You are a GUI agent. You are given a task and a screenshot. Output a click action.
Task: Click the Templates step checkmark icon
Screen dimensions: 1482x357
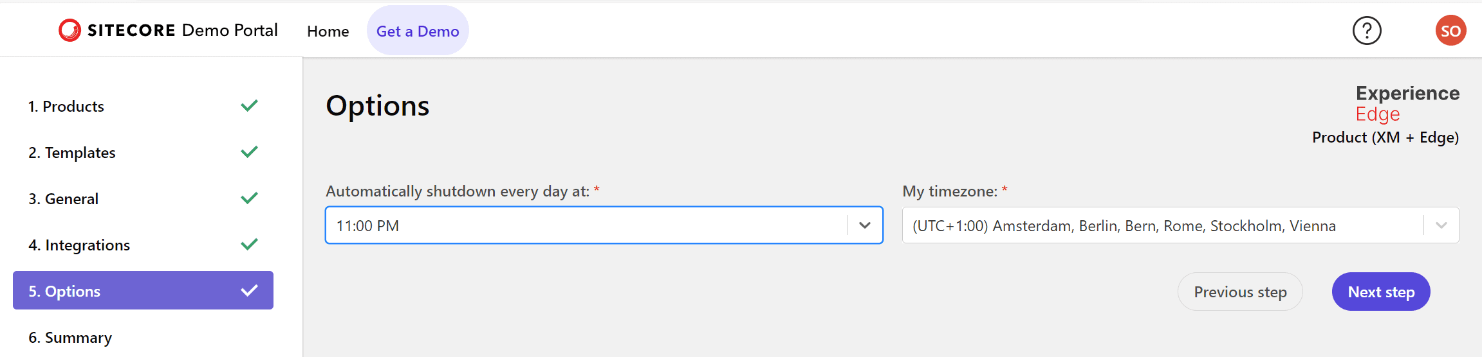click(249, 152)
